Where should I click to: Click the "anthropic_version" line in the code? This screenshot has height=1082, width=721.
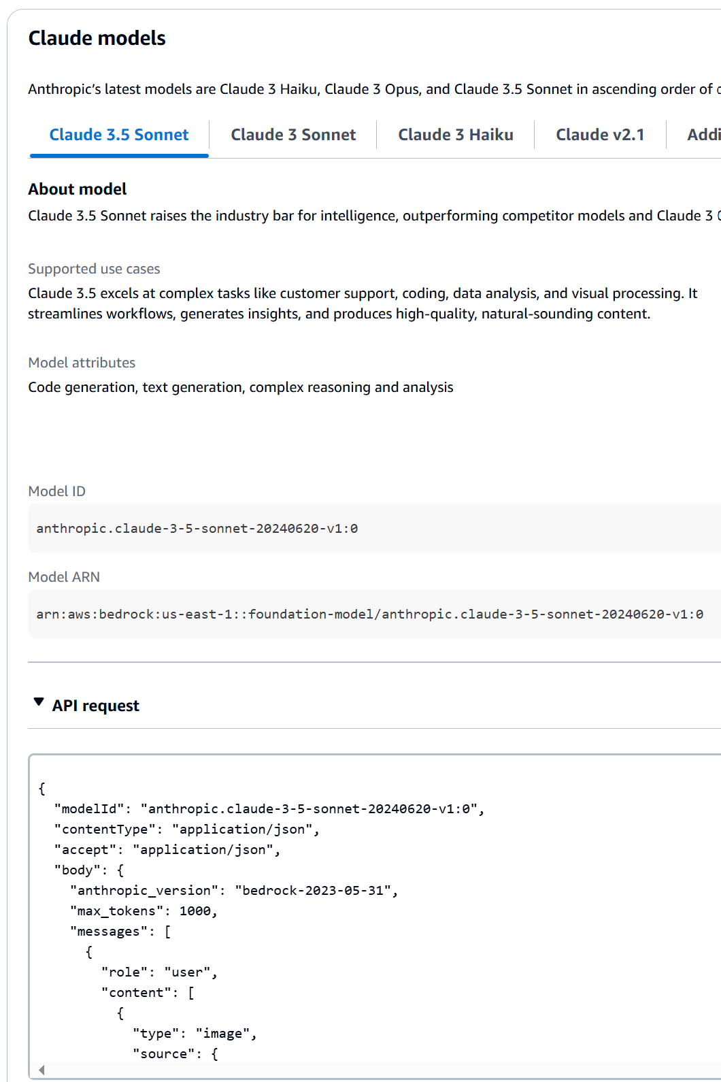point(234,891)
